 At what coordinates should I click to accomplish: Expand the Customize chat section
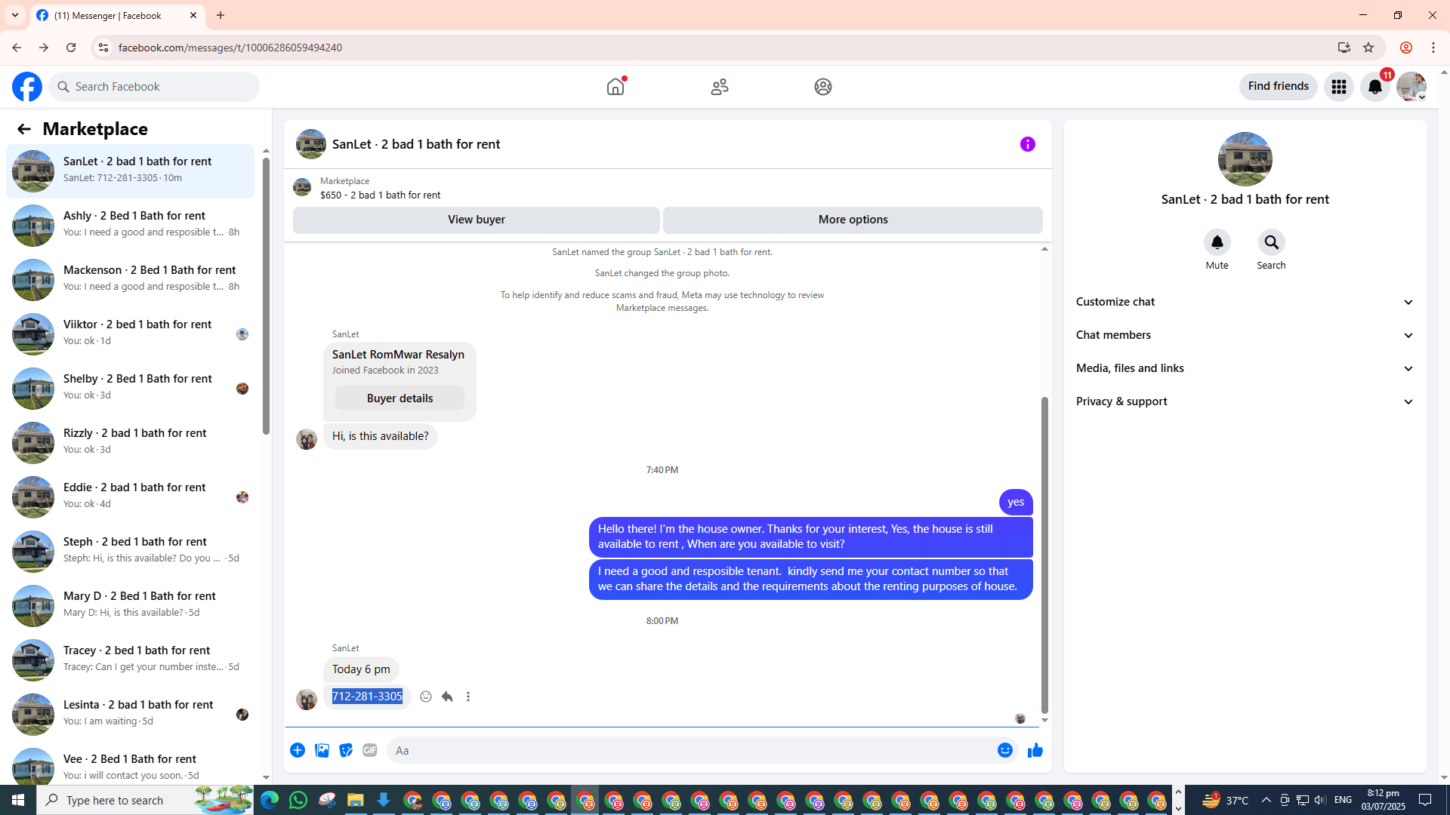(1245, 302)
